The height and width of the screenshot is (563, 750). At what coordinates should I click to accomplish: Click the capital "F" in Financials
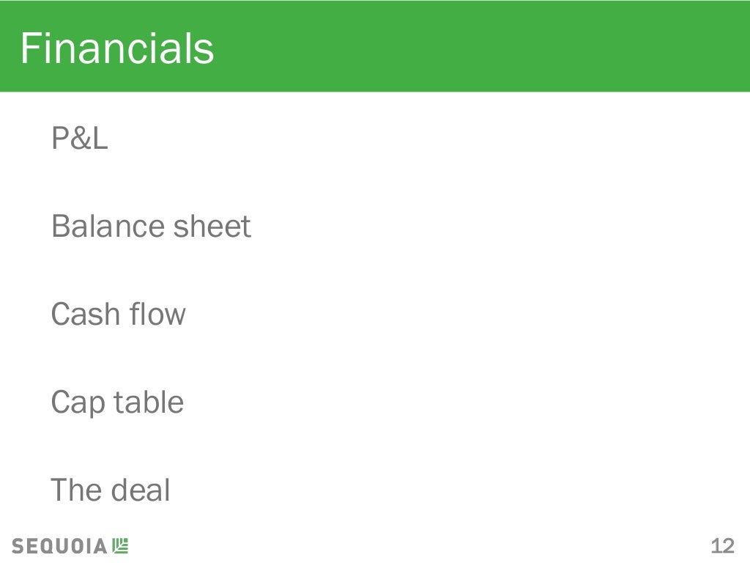[x=29, y=48]
